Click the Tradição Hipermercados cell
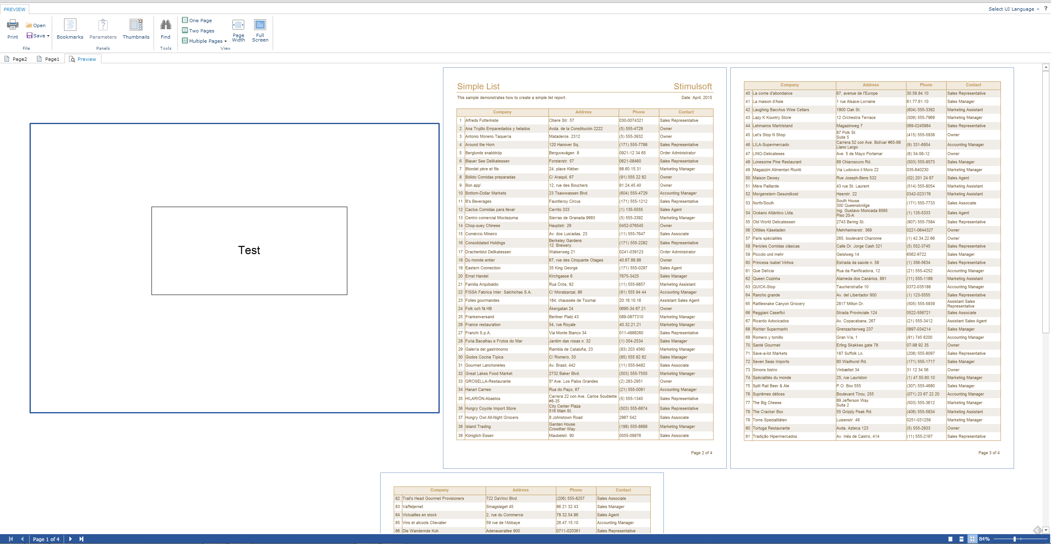1051x544 pixels. click(794, 436)
